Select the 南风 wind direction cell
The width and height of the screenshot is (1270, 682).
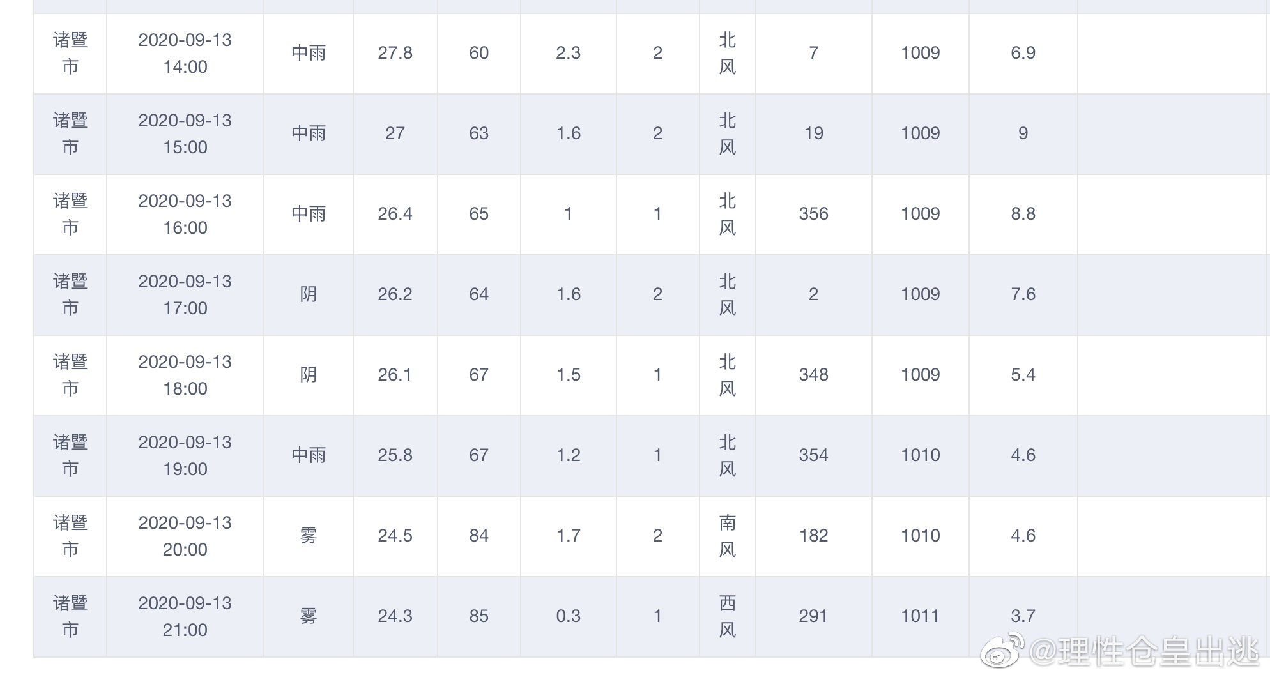[728, 536]
